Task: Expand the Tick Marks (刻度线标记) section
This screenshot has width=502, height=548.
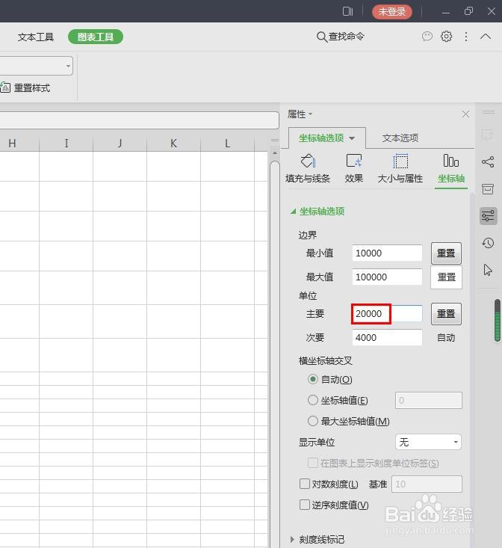Action: [x=292, y=539]
